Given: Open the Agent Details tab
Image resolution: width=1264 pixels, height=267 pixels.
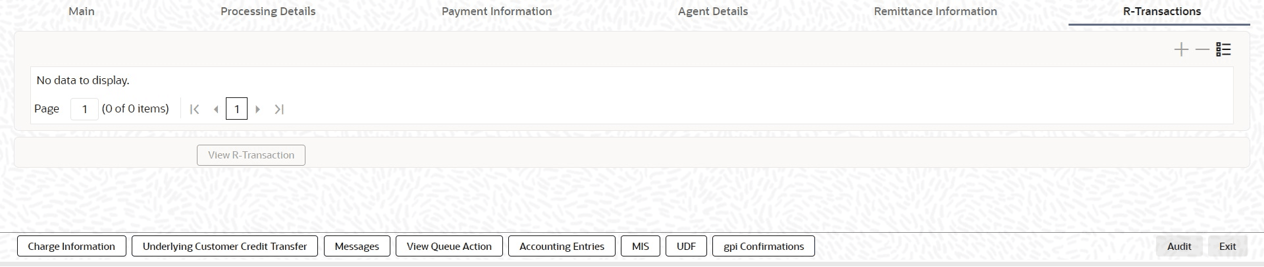Looking at the screenshot, I should (713, 12).
